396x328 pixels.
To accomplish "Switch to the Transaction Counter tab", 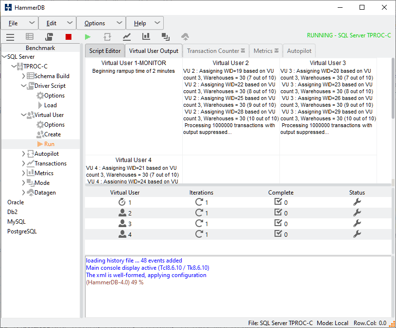I will [x=216, y=51].
